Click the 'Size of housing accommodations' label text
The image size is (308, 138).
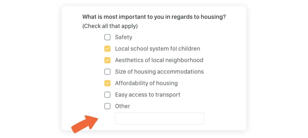point(159,72)
